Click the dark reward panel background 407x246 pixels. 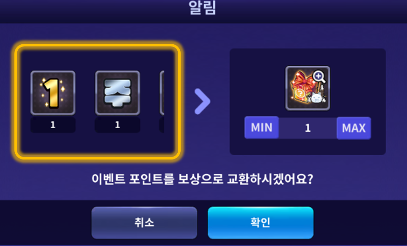(x=308, y=148)
